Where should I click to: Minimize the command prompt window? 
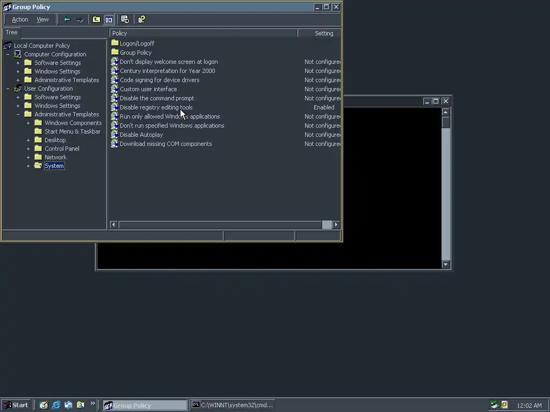tap(426, 101)
